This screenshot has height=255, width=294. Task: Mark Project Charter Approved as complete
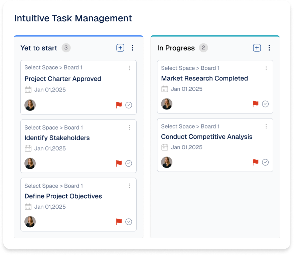[129, 105]
